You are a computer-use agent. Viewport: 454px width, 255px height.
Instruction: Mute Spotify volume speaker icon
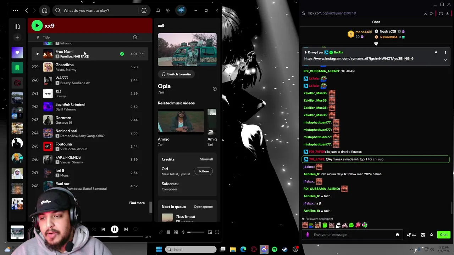click(183, 232)
